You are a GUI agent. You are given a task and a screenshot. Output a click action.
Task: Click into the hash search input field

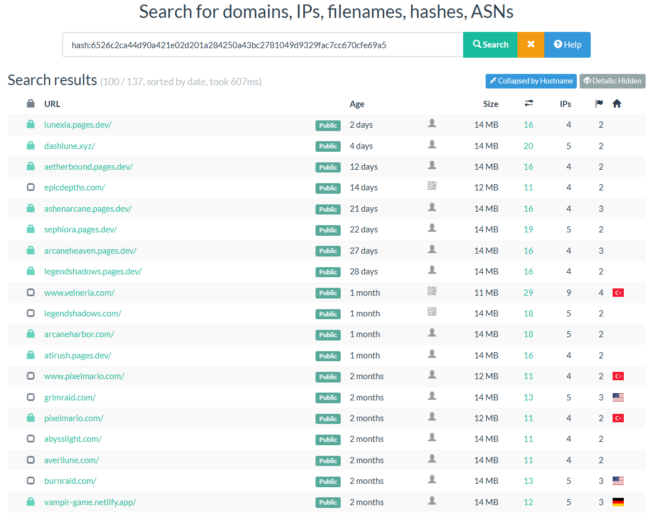tap(262, 45)
